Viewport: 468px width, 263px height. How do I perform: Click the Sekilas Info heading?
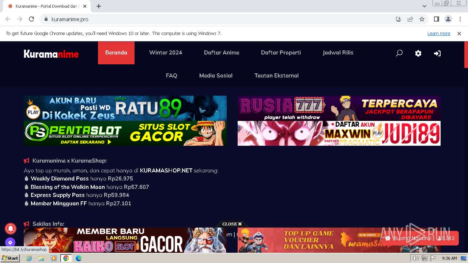point(48,224)
